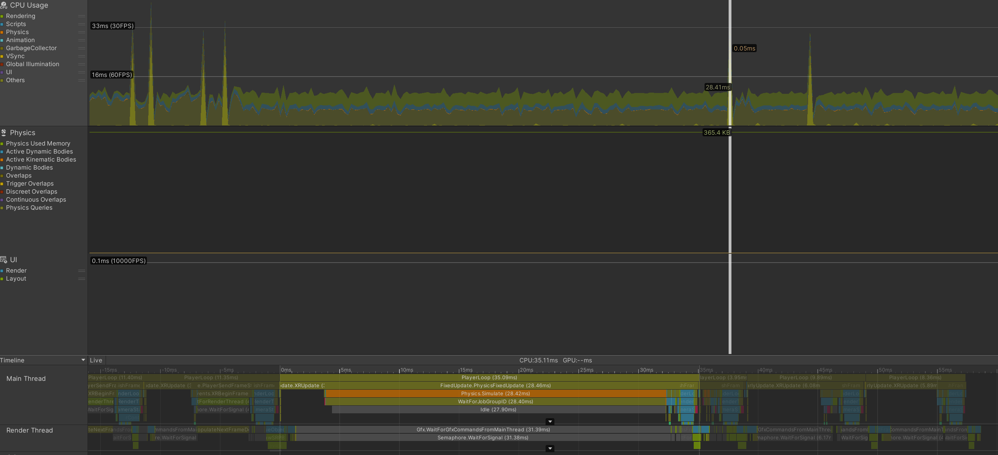Toggle Active Dynamic Bodies counter visibility
This screenshot has height=455, width=998.
[3, 152]
